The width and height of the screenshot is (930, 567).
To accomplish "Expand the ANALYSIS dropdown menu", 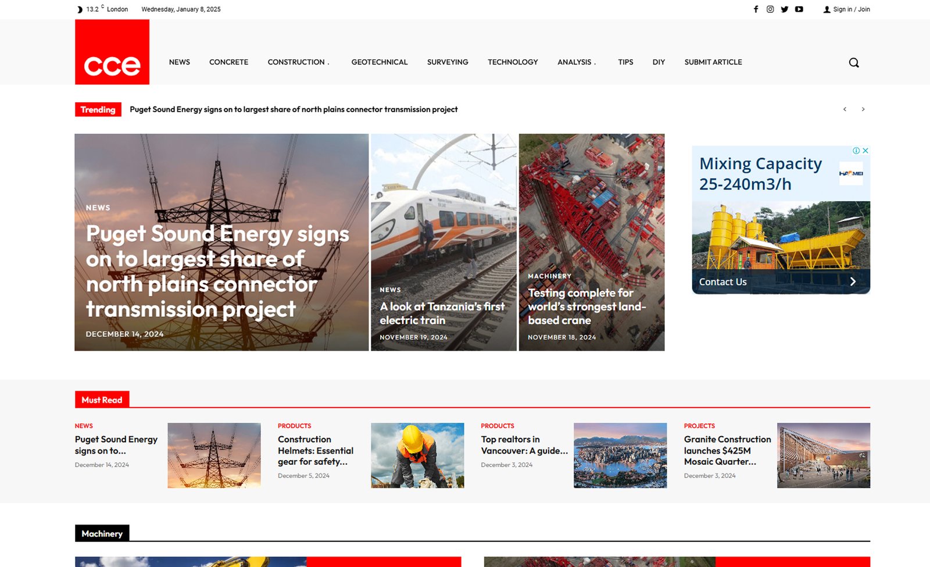I will coord(577,62).
